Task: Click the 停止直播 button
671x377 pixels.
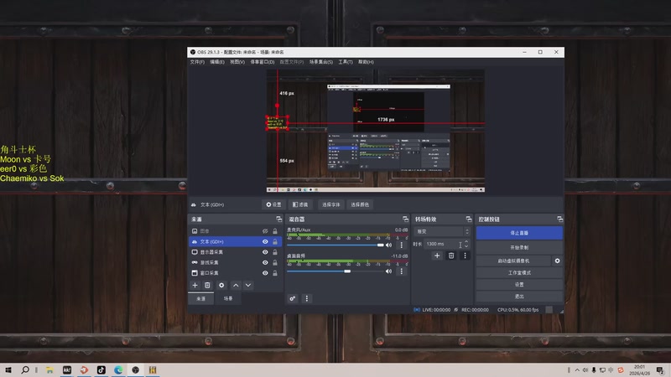Action: [519, 233]
